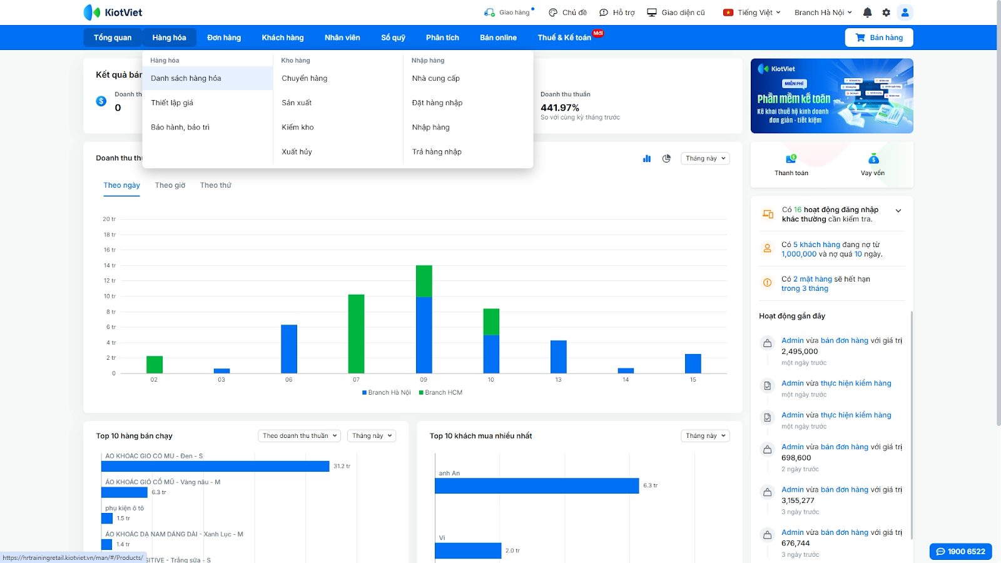Click the Phần mềm kế toán banner
Viewport: 1001px width, 563px height.
(x=831, y=96)
